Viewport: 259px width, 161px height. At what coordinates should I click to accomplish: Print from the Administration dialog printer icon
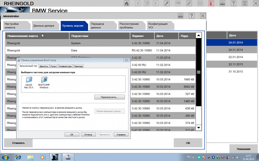click(181, 16)
